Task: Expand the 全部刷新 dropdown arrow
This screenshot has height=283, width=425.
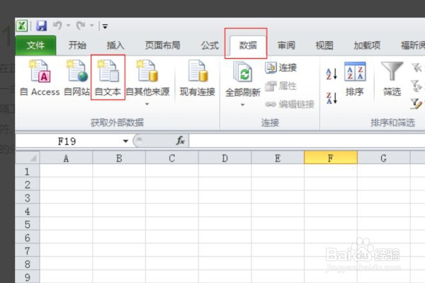Action: [x=242, y=105]
